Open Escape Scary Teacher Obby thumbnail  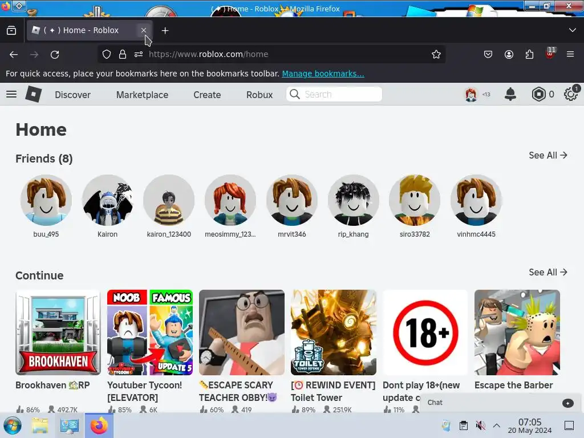point(242,332)
